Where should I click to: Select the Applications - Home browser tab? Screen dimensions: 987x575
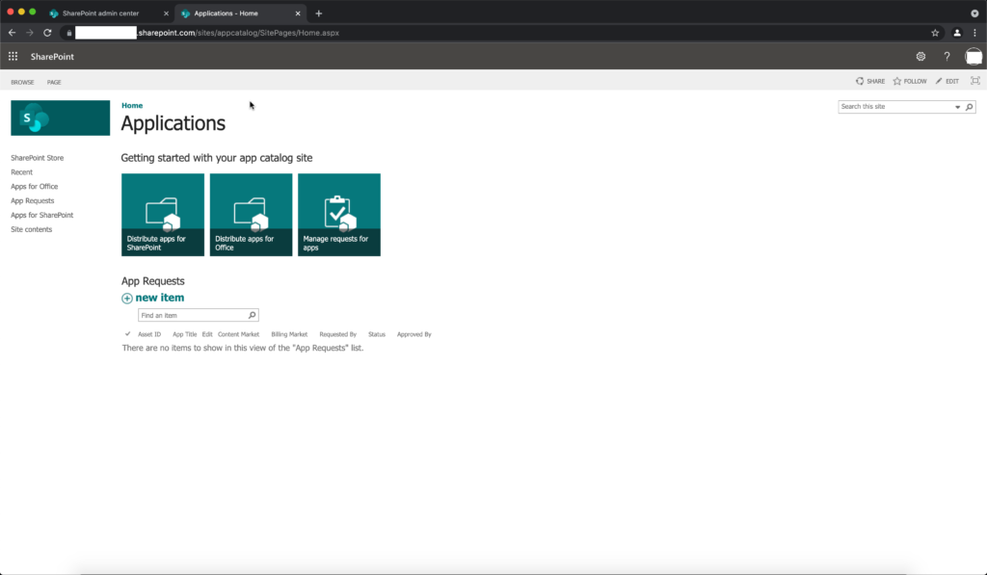tap(226, 13)
